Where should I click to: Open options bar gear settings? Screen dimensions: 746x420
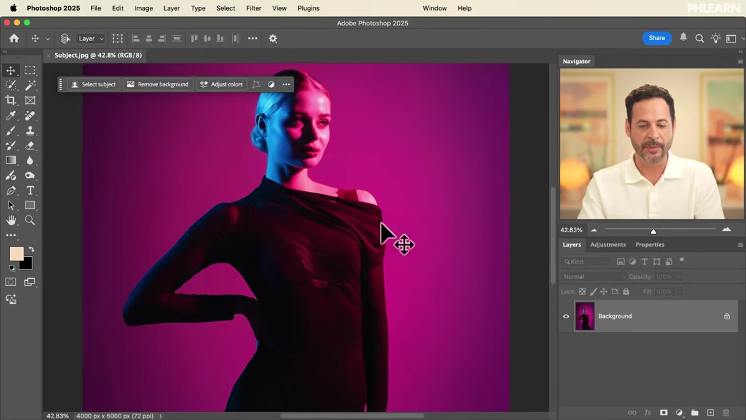(x=273, y=38)
